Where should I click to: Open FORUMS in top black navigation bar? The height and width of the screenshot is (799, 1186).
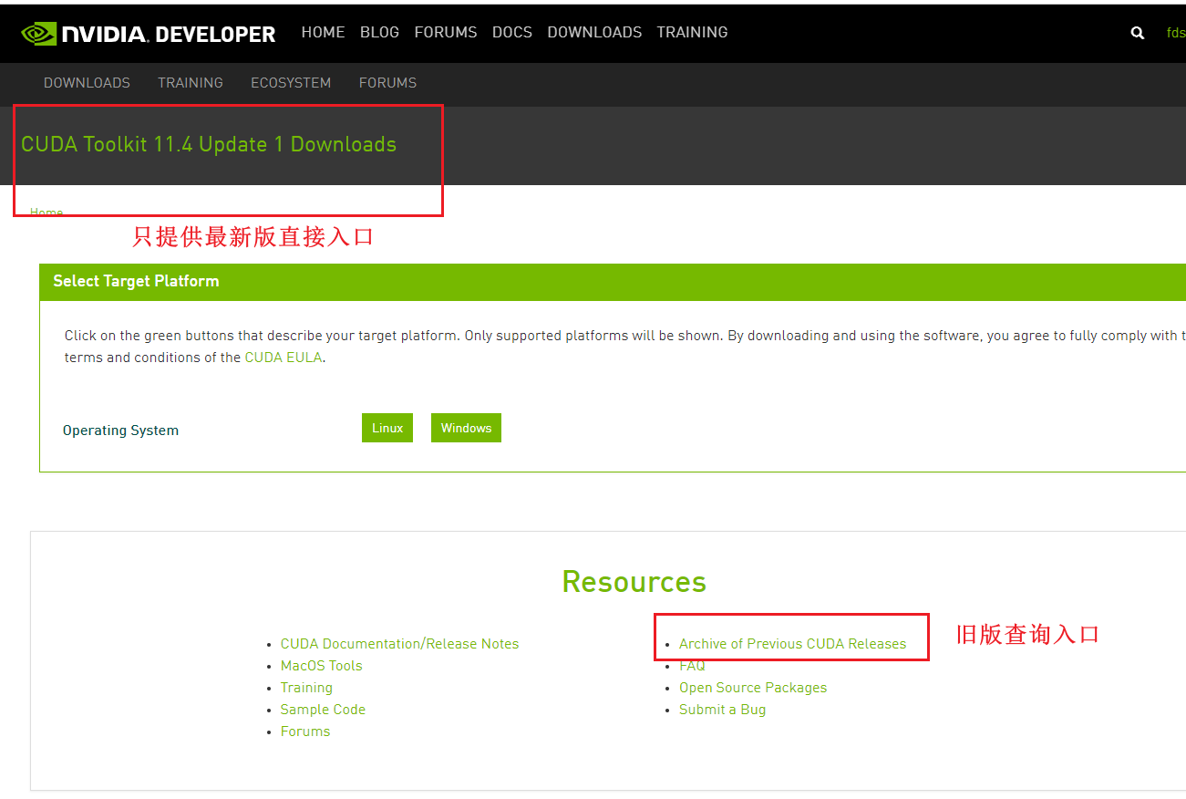pyautogui.click(x=446, y=32)
